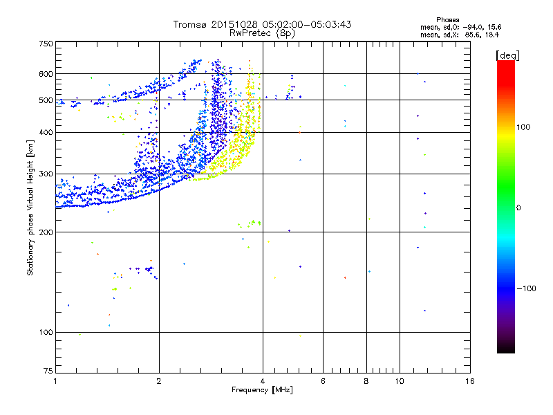
Task: Click the green point cluster just above 200 km
Action: coord(250,223)
